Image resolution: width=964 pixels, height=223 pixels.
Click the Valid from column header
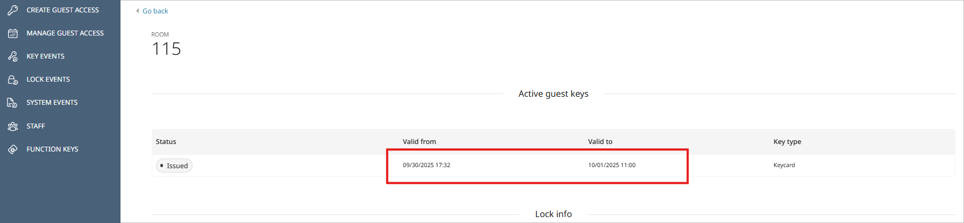click(x=420, y=142)
